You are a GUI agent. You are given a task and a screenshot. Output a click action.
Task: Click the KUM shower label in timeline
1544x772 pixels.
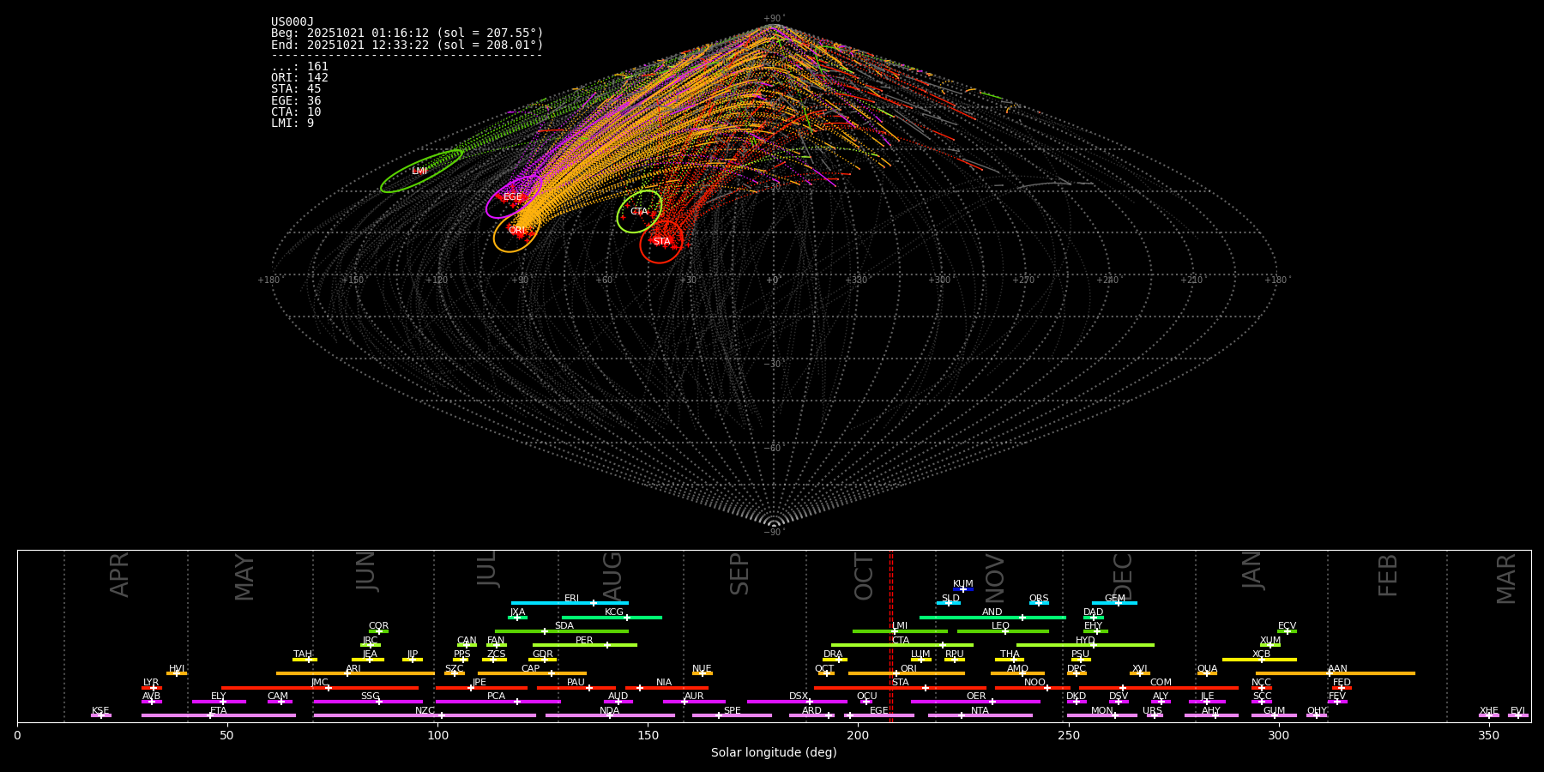[963, 584]
